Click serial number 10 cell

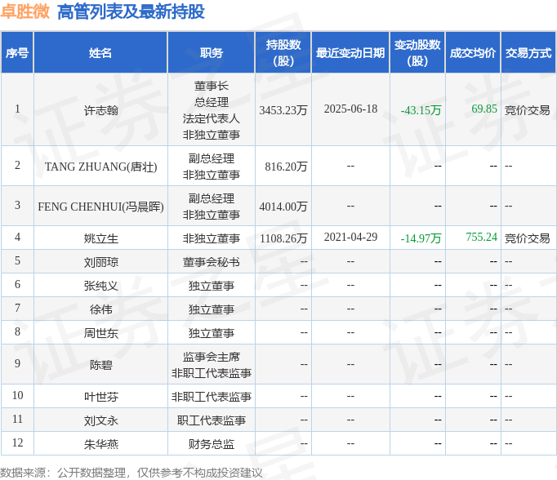click(x=17, y=395)
